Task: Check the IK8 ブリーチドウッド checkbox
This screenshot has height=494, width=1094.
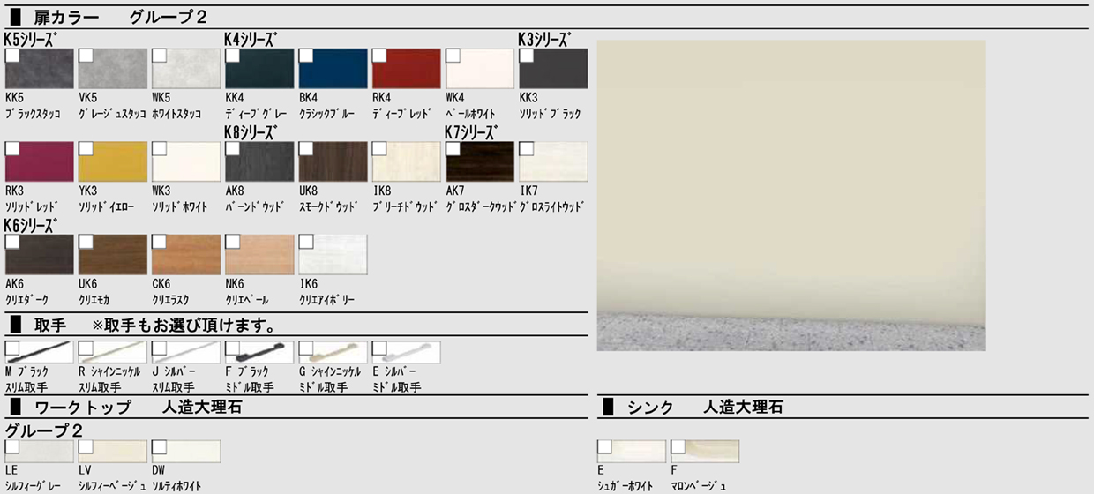Action: tap(378, 148)
